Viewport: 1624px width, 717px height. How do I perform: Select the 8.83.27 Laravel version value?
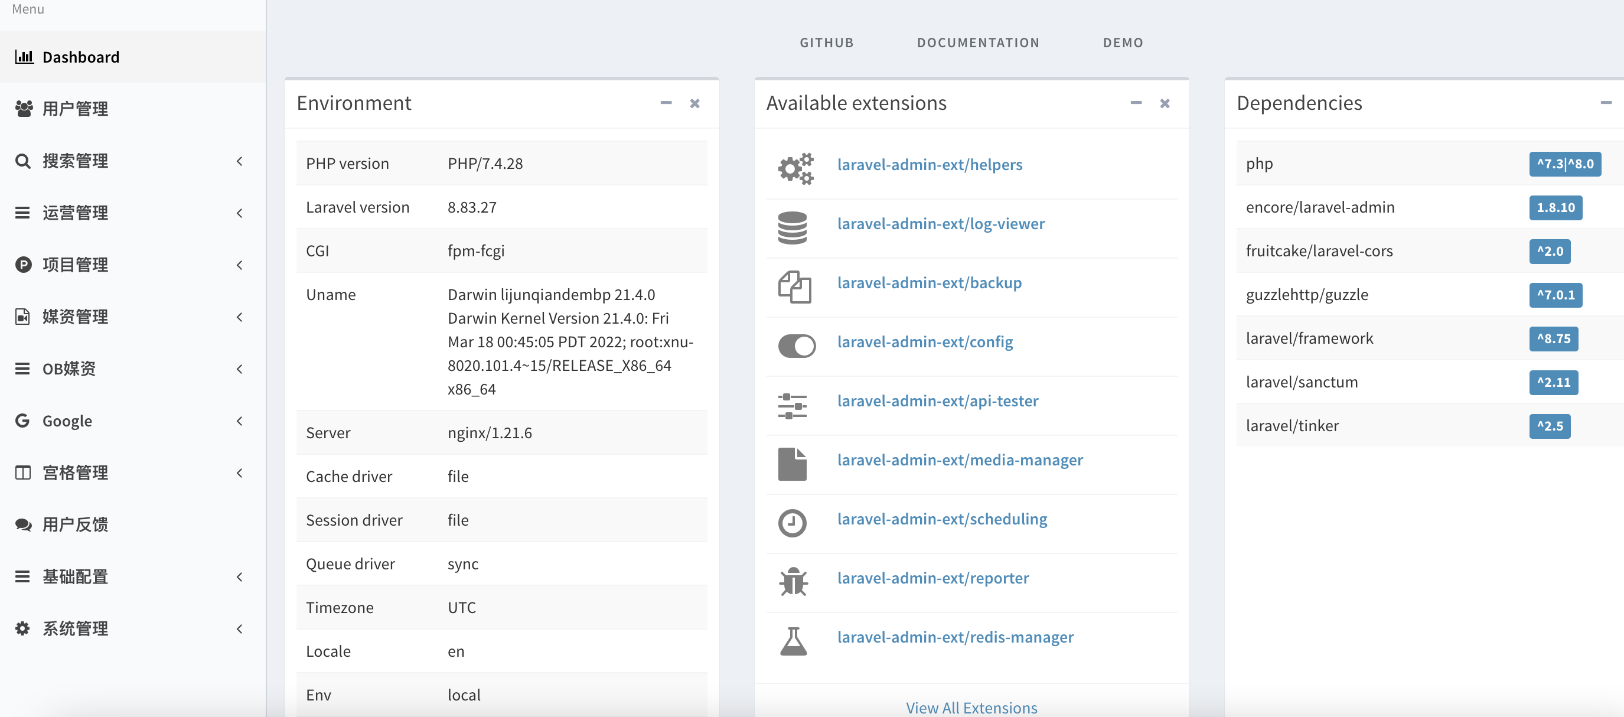click(472, 207)
